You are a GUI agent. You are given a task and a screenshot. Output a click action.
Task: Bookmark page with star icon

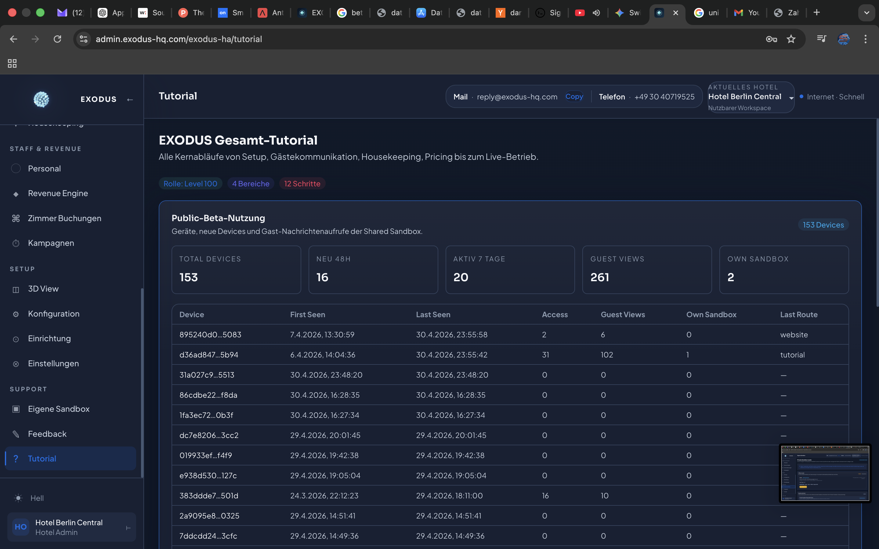pyautogui.click(x=791, y=39)
